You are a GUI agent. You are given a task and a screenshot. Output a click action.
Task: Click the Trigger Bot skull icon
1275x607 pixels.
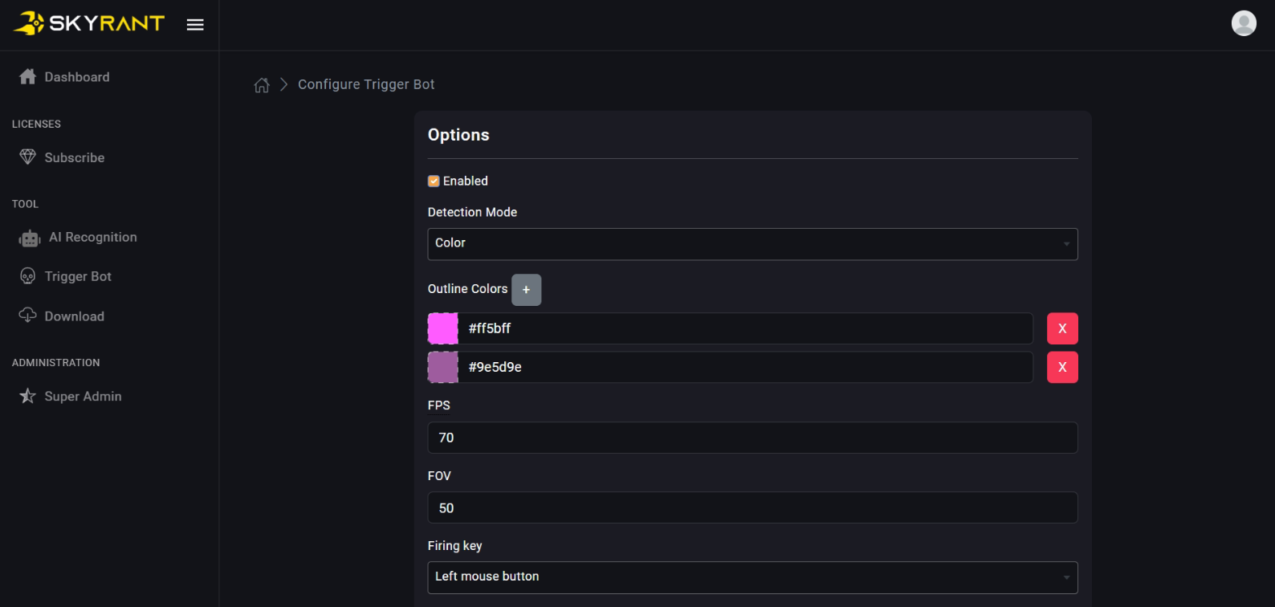(x=28, y=276)
